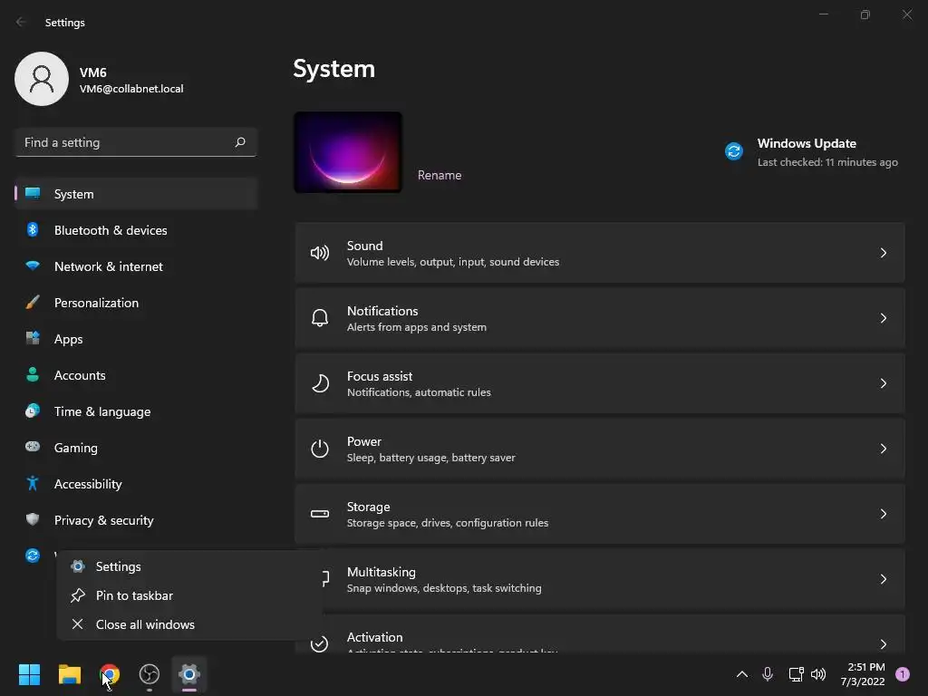Go to Apps section
This screenshot has width=928, height=696.
coord(136,339)
